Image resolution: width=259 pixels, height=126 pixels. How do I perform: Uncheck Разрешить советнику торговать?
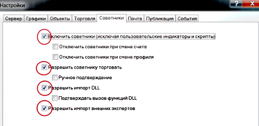[x=44, y=67]
